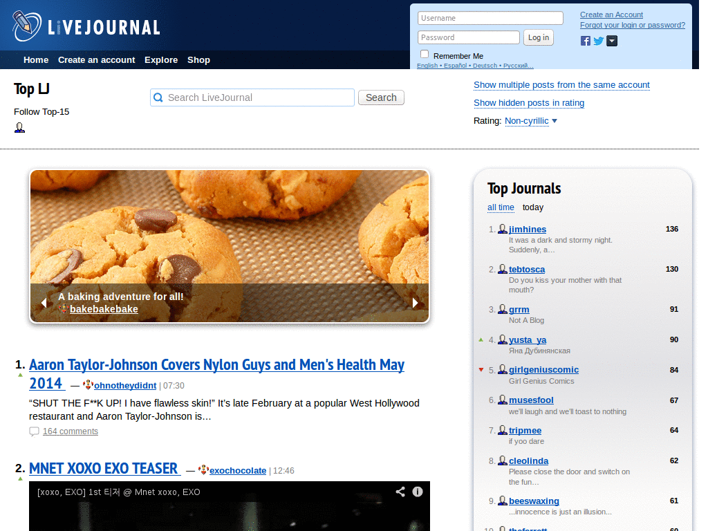Click the Log in button
Viewport: 708px width, 531px height.
[539, 37]
